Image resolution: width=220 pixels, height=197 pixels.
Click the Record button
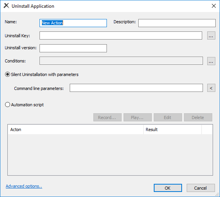pos(107,118)
